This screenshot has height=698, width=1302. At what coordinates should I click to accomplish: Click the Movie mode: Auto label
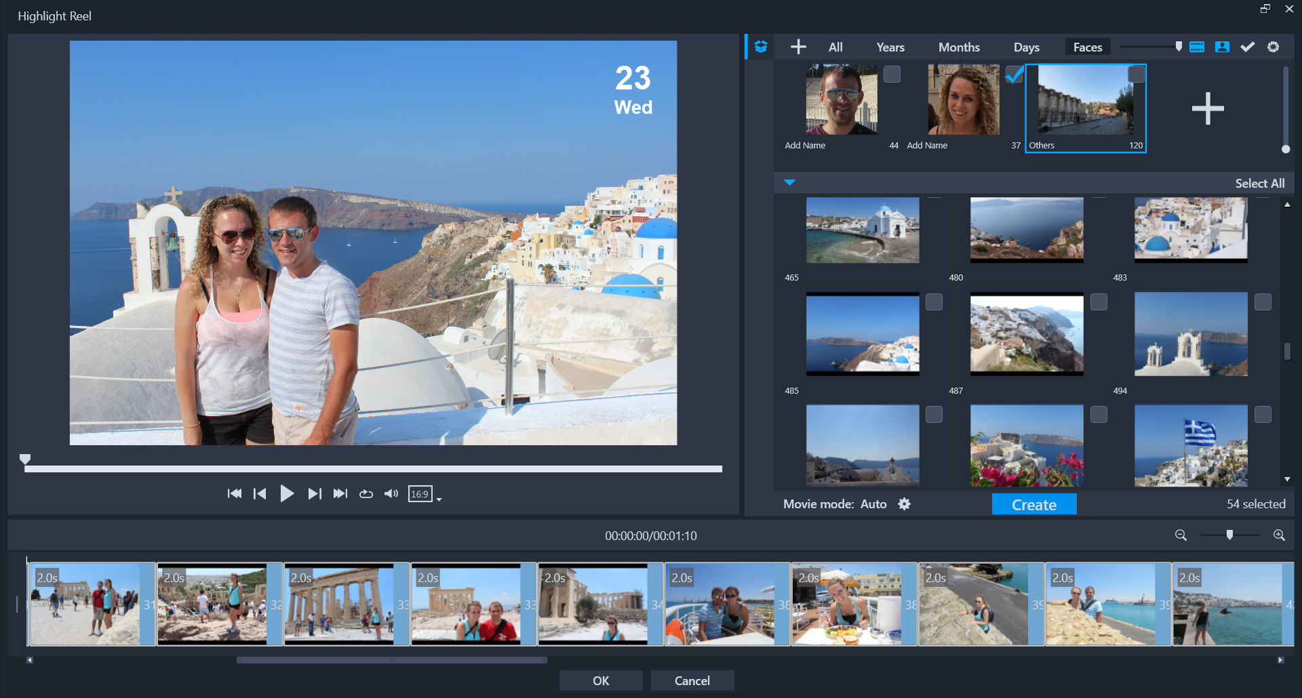pos(835,504)
